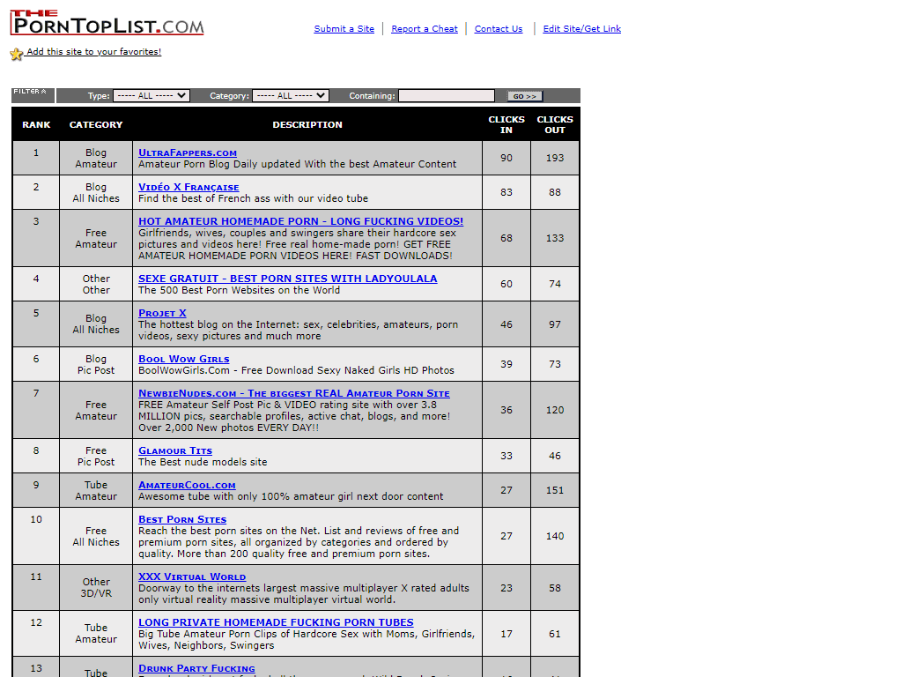This screenshot has height=677, width=902.
Task: Go to Contact Us page
Action: [x=498, y=29]
